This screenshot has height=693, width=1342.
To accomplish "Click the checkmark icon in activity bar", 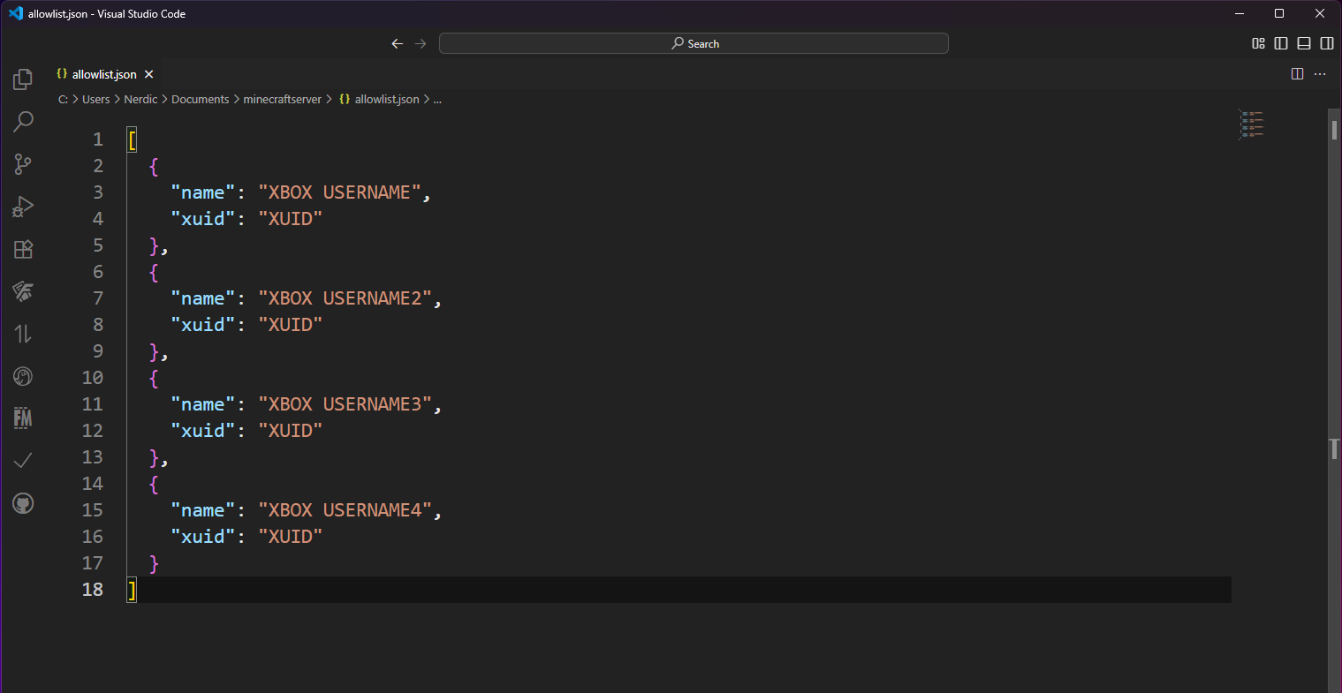I will click(23, 461).
